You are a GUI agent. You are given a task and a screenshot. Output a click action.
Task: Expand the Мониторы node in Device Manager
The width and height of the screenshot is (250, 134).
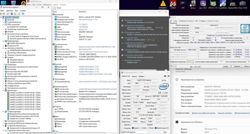pyautogui.click(x=3, y=79)
